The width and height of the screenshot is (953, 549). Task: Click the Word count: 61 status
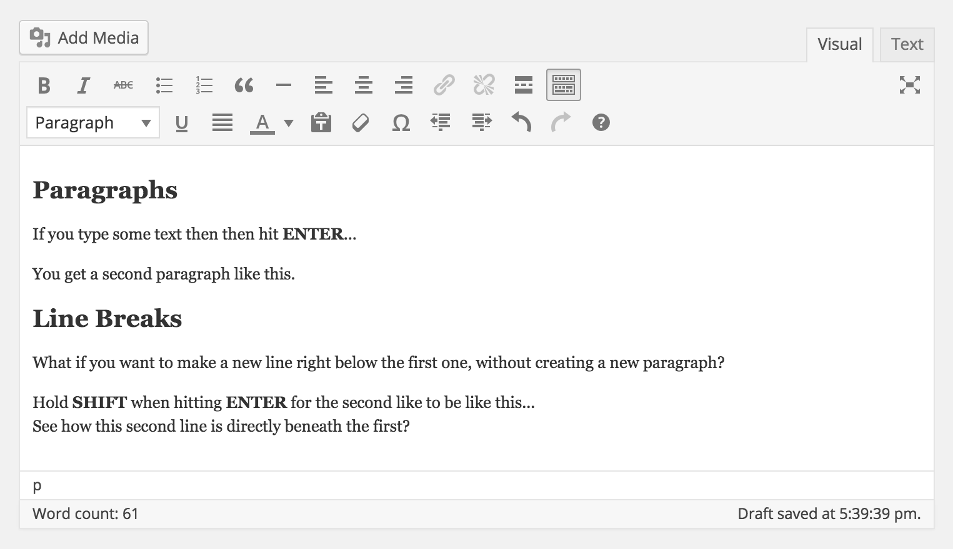click(86, 514)
